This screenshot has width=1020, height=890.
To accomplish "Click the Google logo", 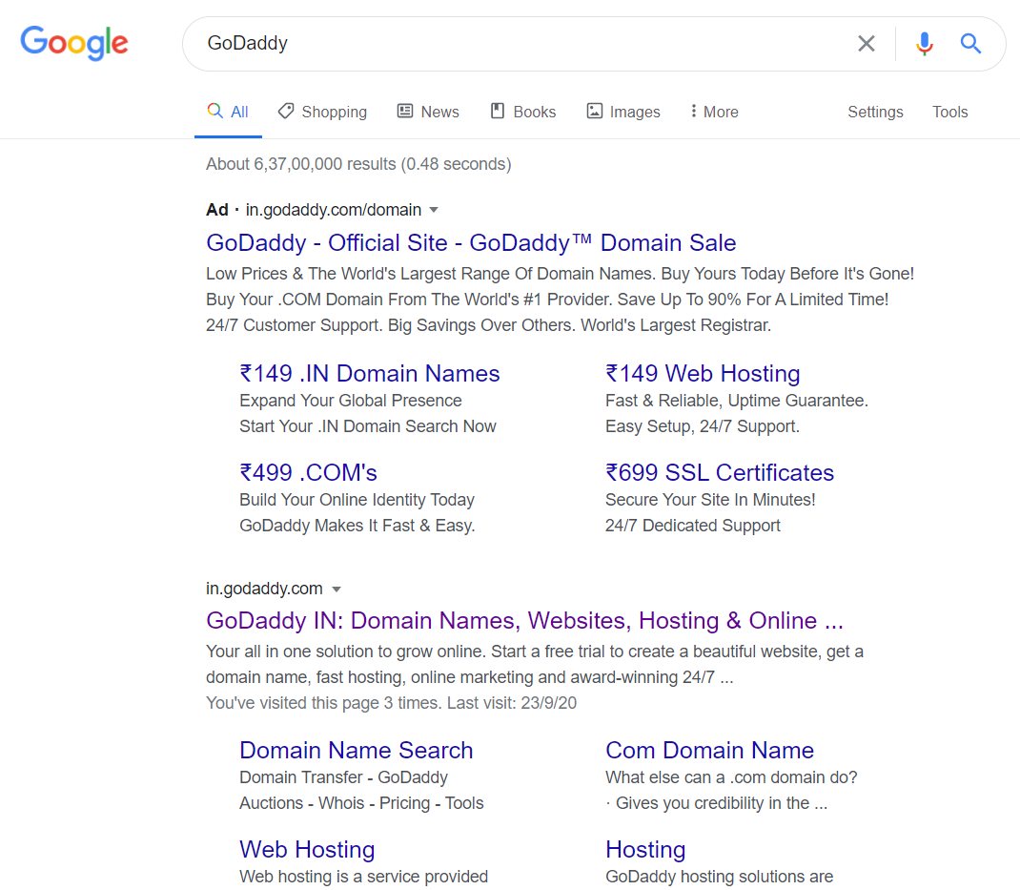I will pos(74,43).
